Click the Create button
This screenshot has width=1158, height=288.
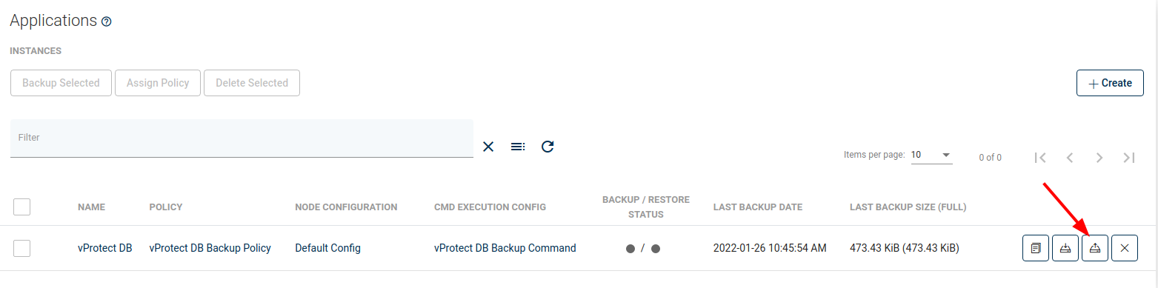click(x=1110, y=83)
